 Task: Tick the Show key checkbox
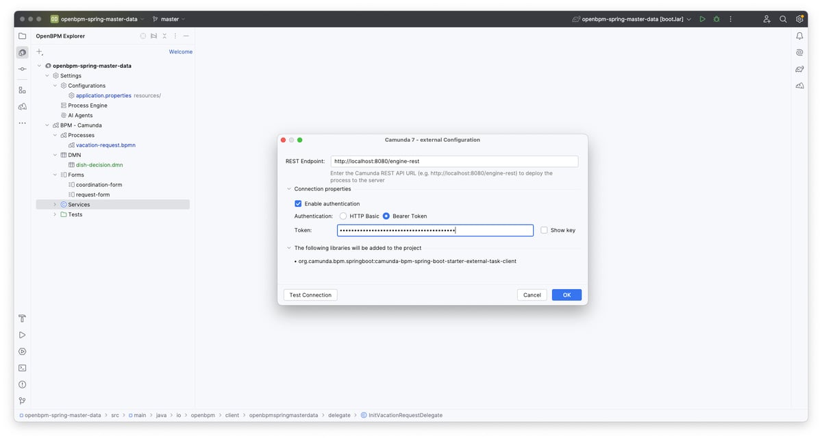pos(544,230)
